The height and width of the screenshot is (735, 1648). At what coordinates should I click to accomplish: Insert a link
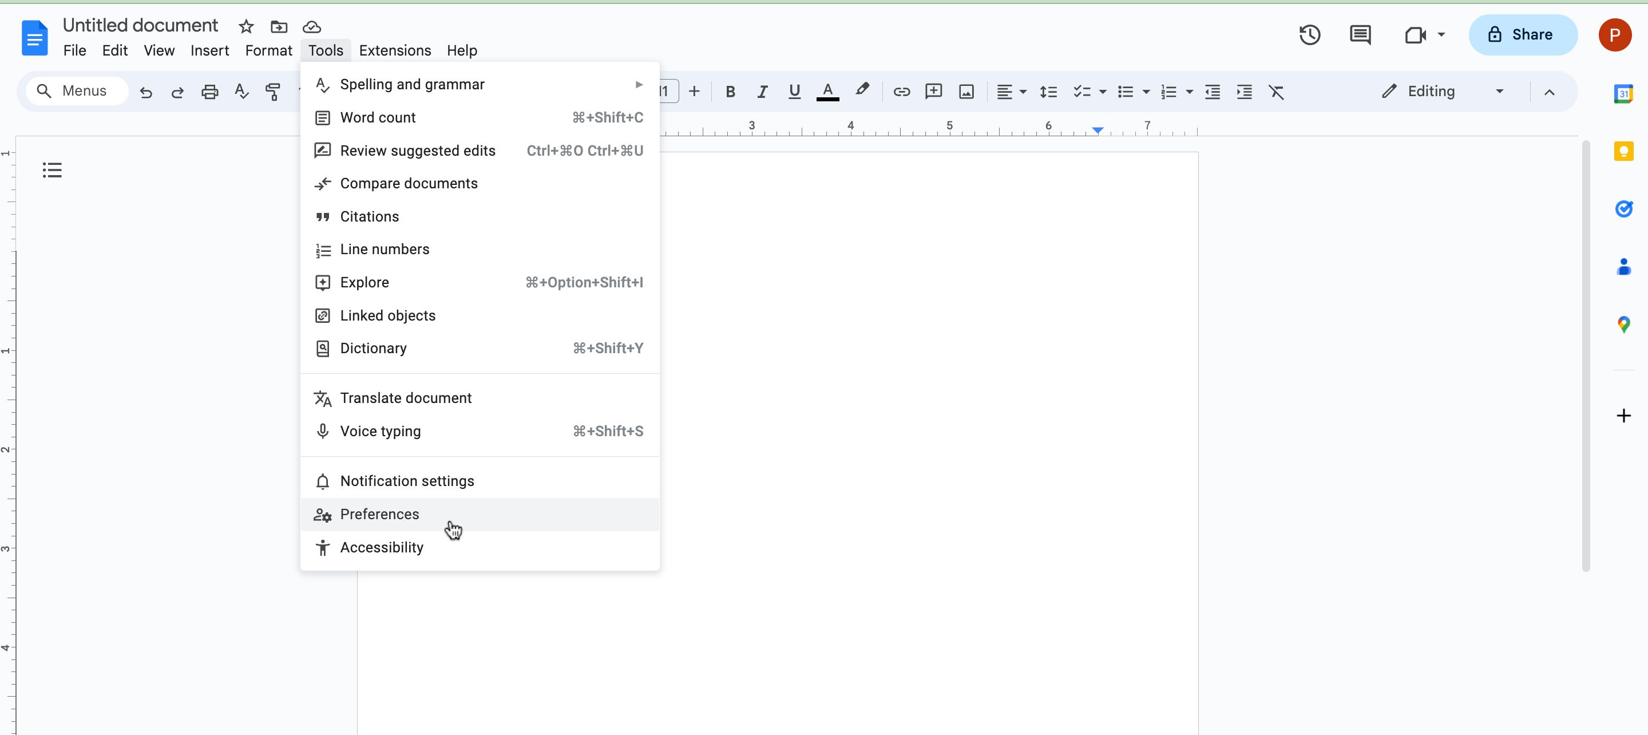tap(901, 92)
